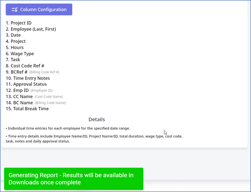Click the BCRef # column entry
The width and height of the screenshot is (251, 192).
click(x=32, y=72)
